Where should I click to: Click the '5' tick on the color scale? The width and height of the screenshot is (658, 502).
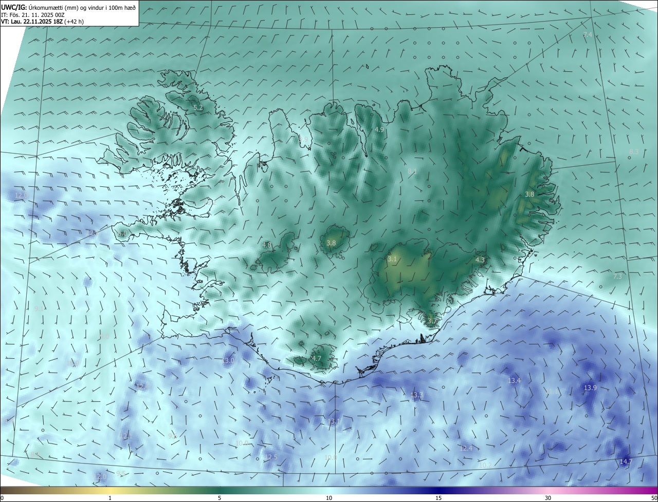click(220, 498)
